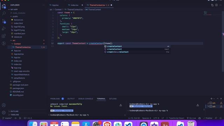The height and width of the screenshot is (126, 224).
Task: Open logo.svg in the explorer
Action: [x=17, y=68]
